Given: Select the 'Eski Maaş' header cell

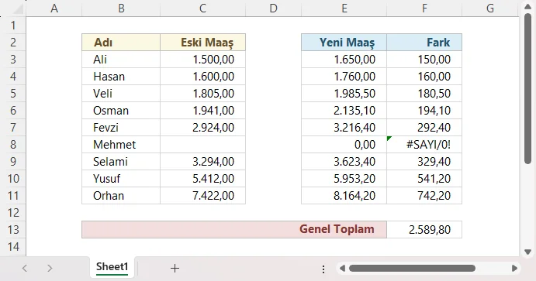Looking at the screenshot, I should point(202,43).
